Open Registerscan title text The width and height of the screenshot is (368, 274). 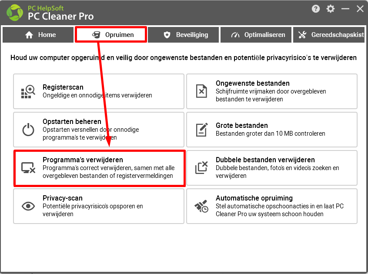[x=63, y=87]
